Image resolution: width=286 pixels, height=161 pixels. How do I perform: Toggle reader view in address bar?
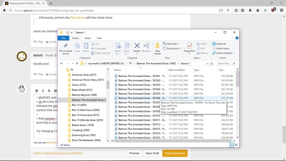[x=221, y=10]
